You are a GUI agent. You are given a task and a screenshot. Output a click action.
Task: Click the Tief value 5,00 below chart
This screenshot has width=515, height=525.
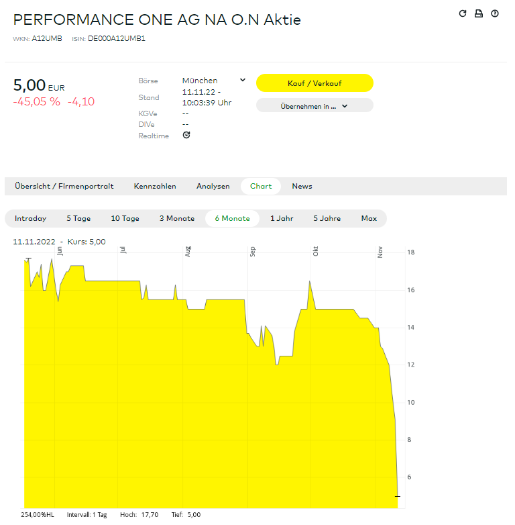[194, 515]
